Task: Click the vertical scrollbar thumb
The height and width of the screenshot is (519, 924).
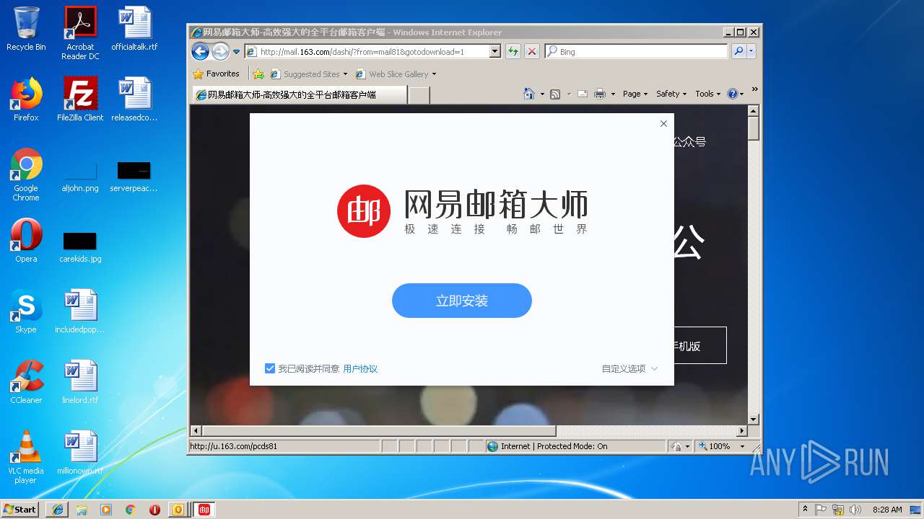Action: pyautogui.click(x=754, y=128)
